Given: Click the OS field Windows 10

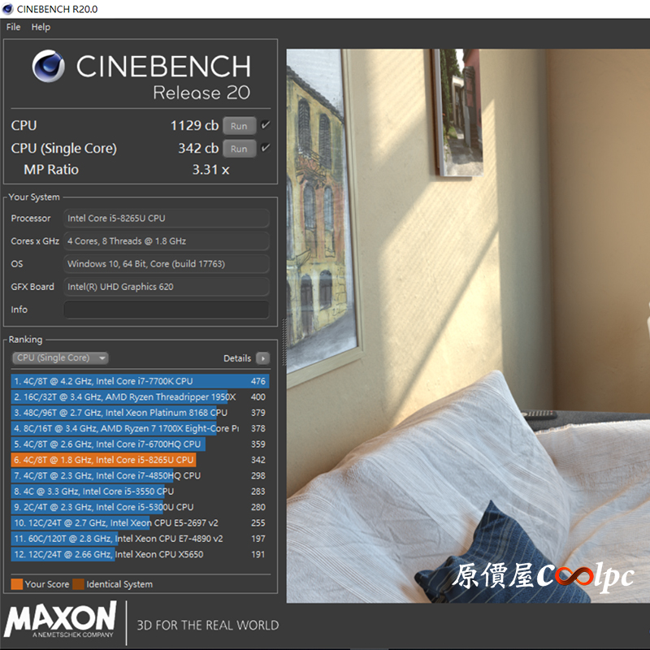Looking at the screenshot, I should point(167,264).
